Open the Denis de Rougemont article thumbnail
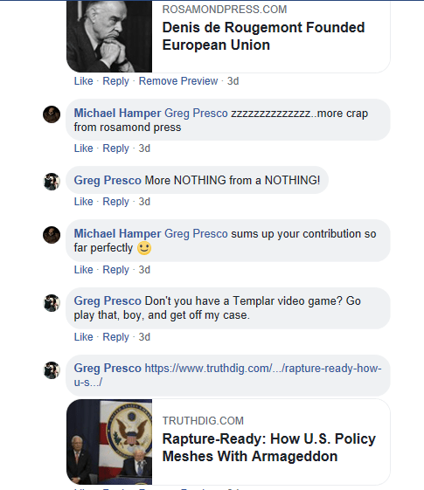The width and height of the screenshot is (424, 490). 109,37
